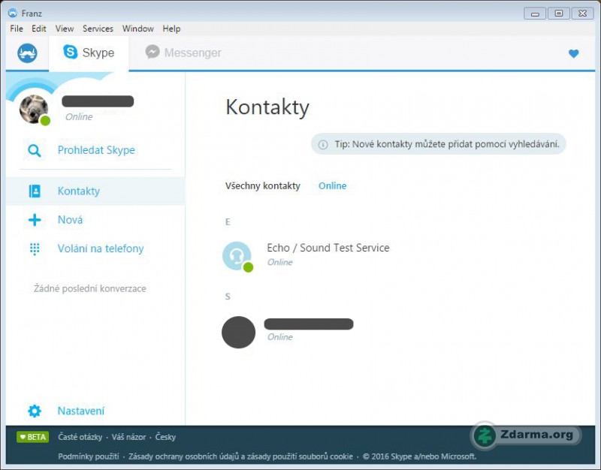
Task: Show Všechny kontakty filter
Action: point(262,185)
